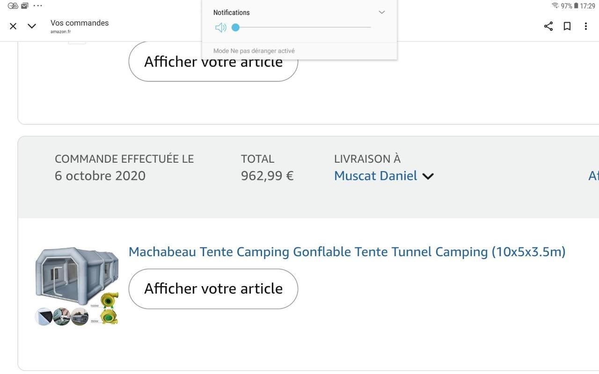This screenshot has width=599, height=374.
Task: Open the inflatable tent product thumbnail
Action: 77,286
